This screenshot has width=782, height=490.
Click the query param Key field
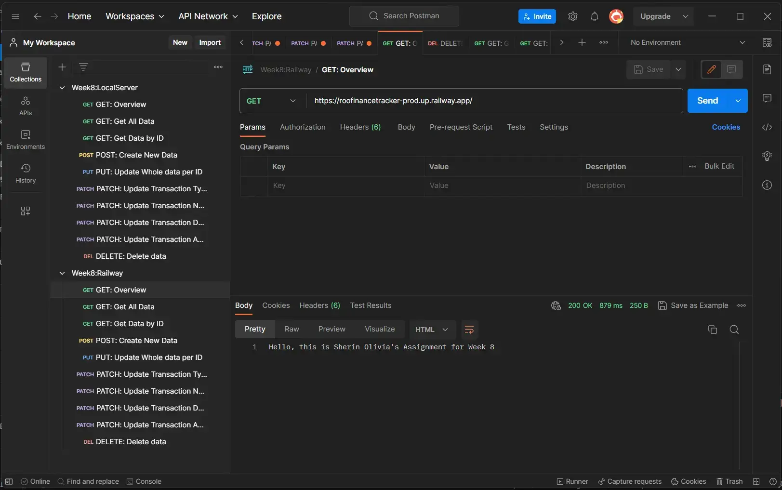coord(346,185)
